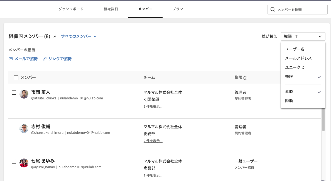Click member name 志村 俊輔
The height and width of the screenshot is (181, 331).
41,127
